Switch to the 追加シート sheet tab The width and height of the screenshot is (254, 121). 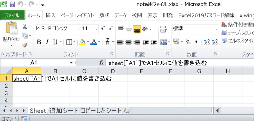[64, 111]
